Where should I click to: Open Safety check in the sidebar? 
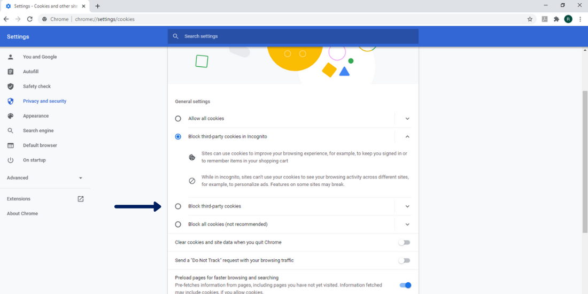tap(36, 87)
